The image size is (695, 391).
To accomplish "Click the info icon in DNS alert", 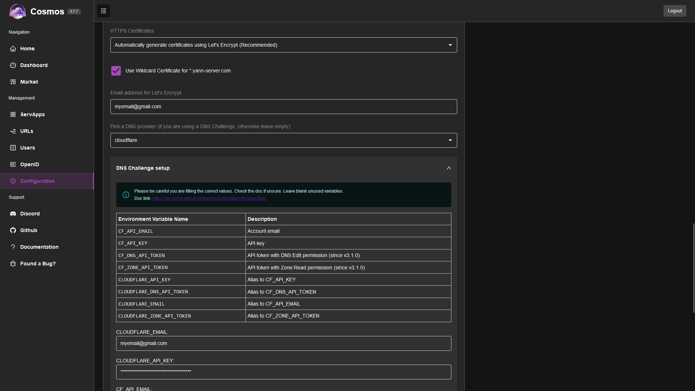I will click(x=126, y=195).
